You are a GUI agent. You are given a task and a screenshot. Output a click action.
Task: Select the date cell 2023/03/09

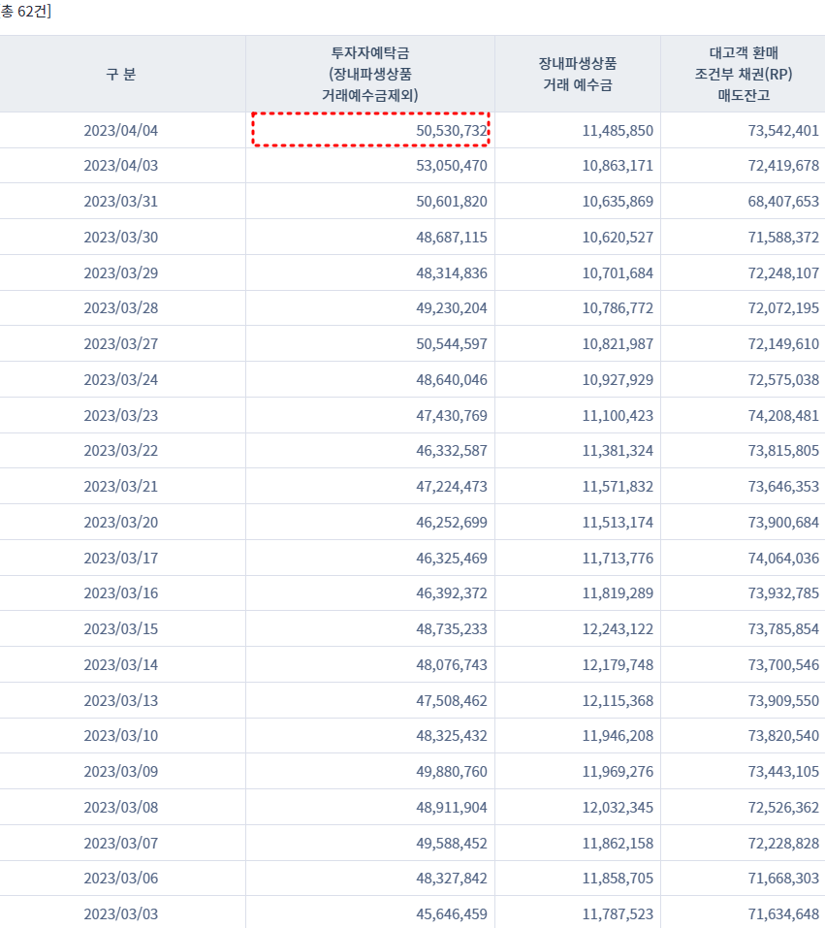click(x=121, y=772)
